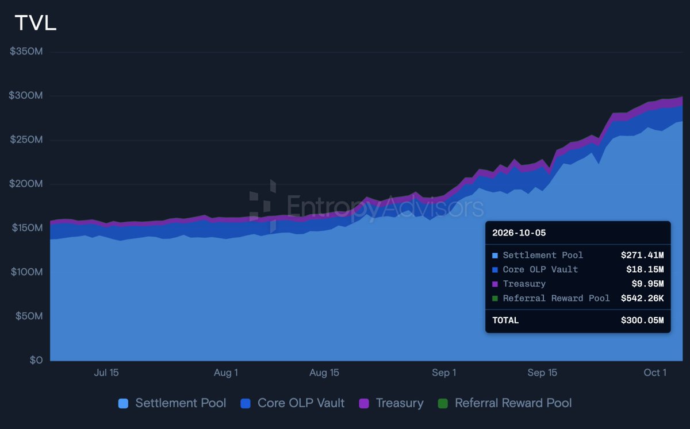Viewport: 690px width, 429px height.
Task: Click the Aug 15 x-axis label
Action: tap(324, 373)
